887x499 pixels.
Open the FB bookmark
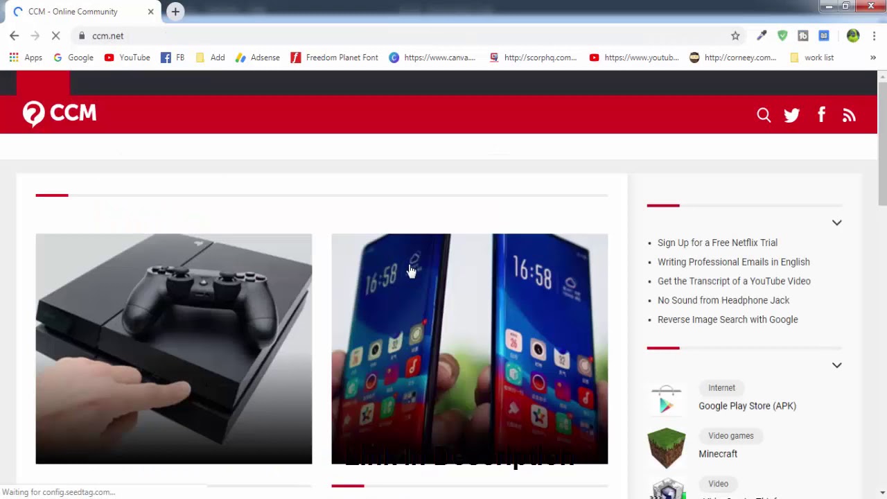coord(173,58)
